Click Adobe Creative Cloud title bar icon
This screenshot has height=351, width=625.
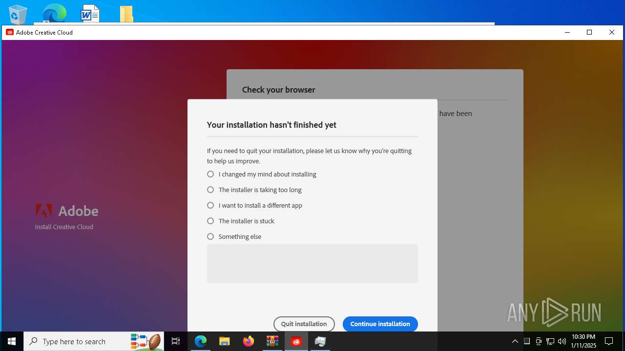click(x=10, y=32)
